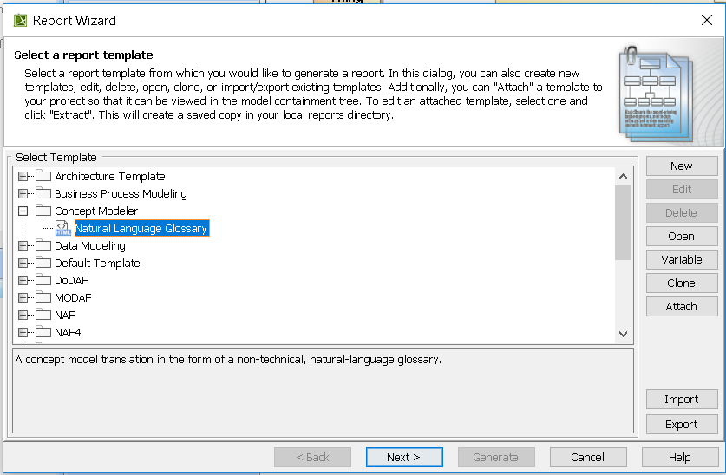
Task: Click the DoDAF folder icon
Action: (x=43, y=281)
